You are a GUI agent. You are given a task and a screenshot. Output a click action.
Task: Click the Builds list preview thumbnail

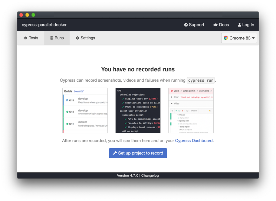85,111
